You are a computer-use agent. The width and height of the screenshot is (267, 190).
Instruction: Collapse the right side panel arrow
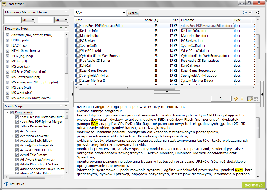[x=262, y=94]
